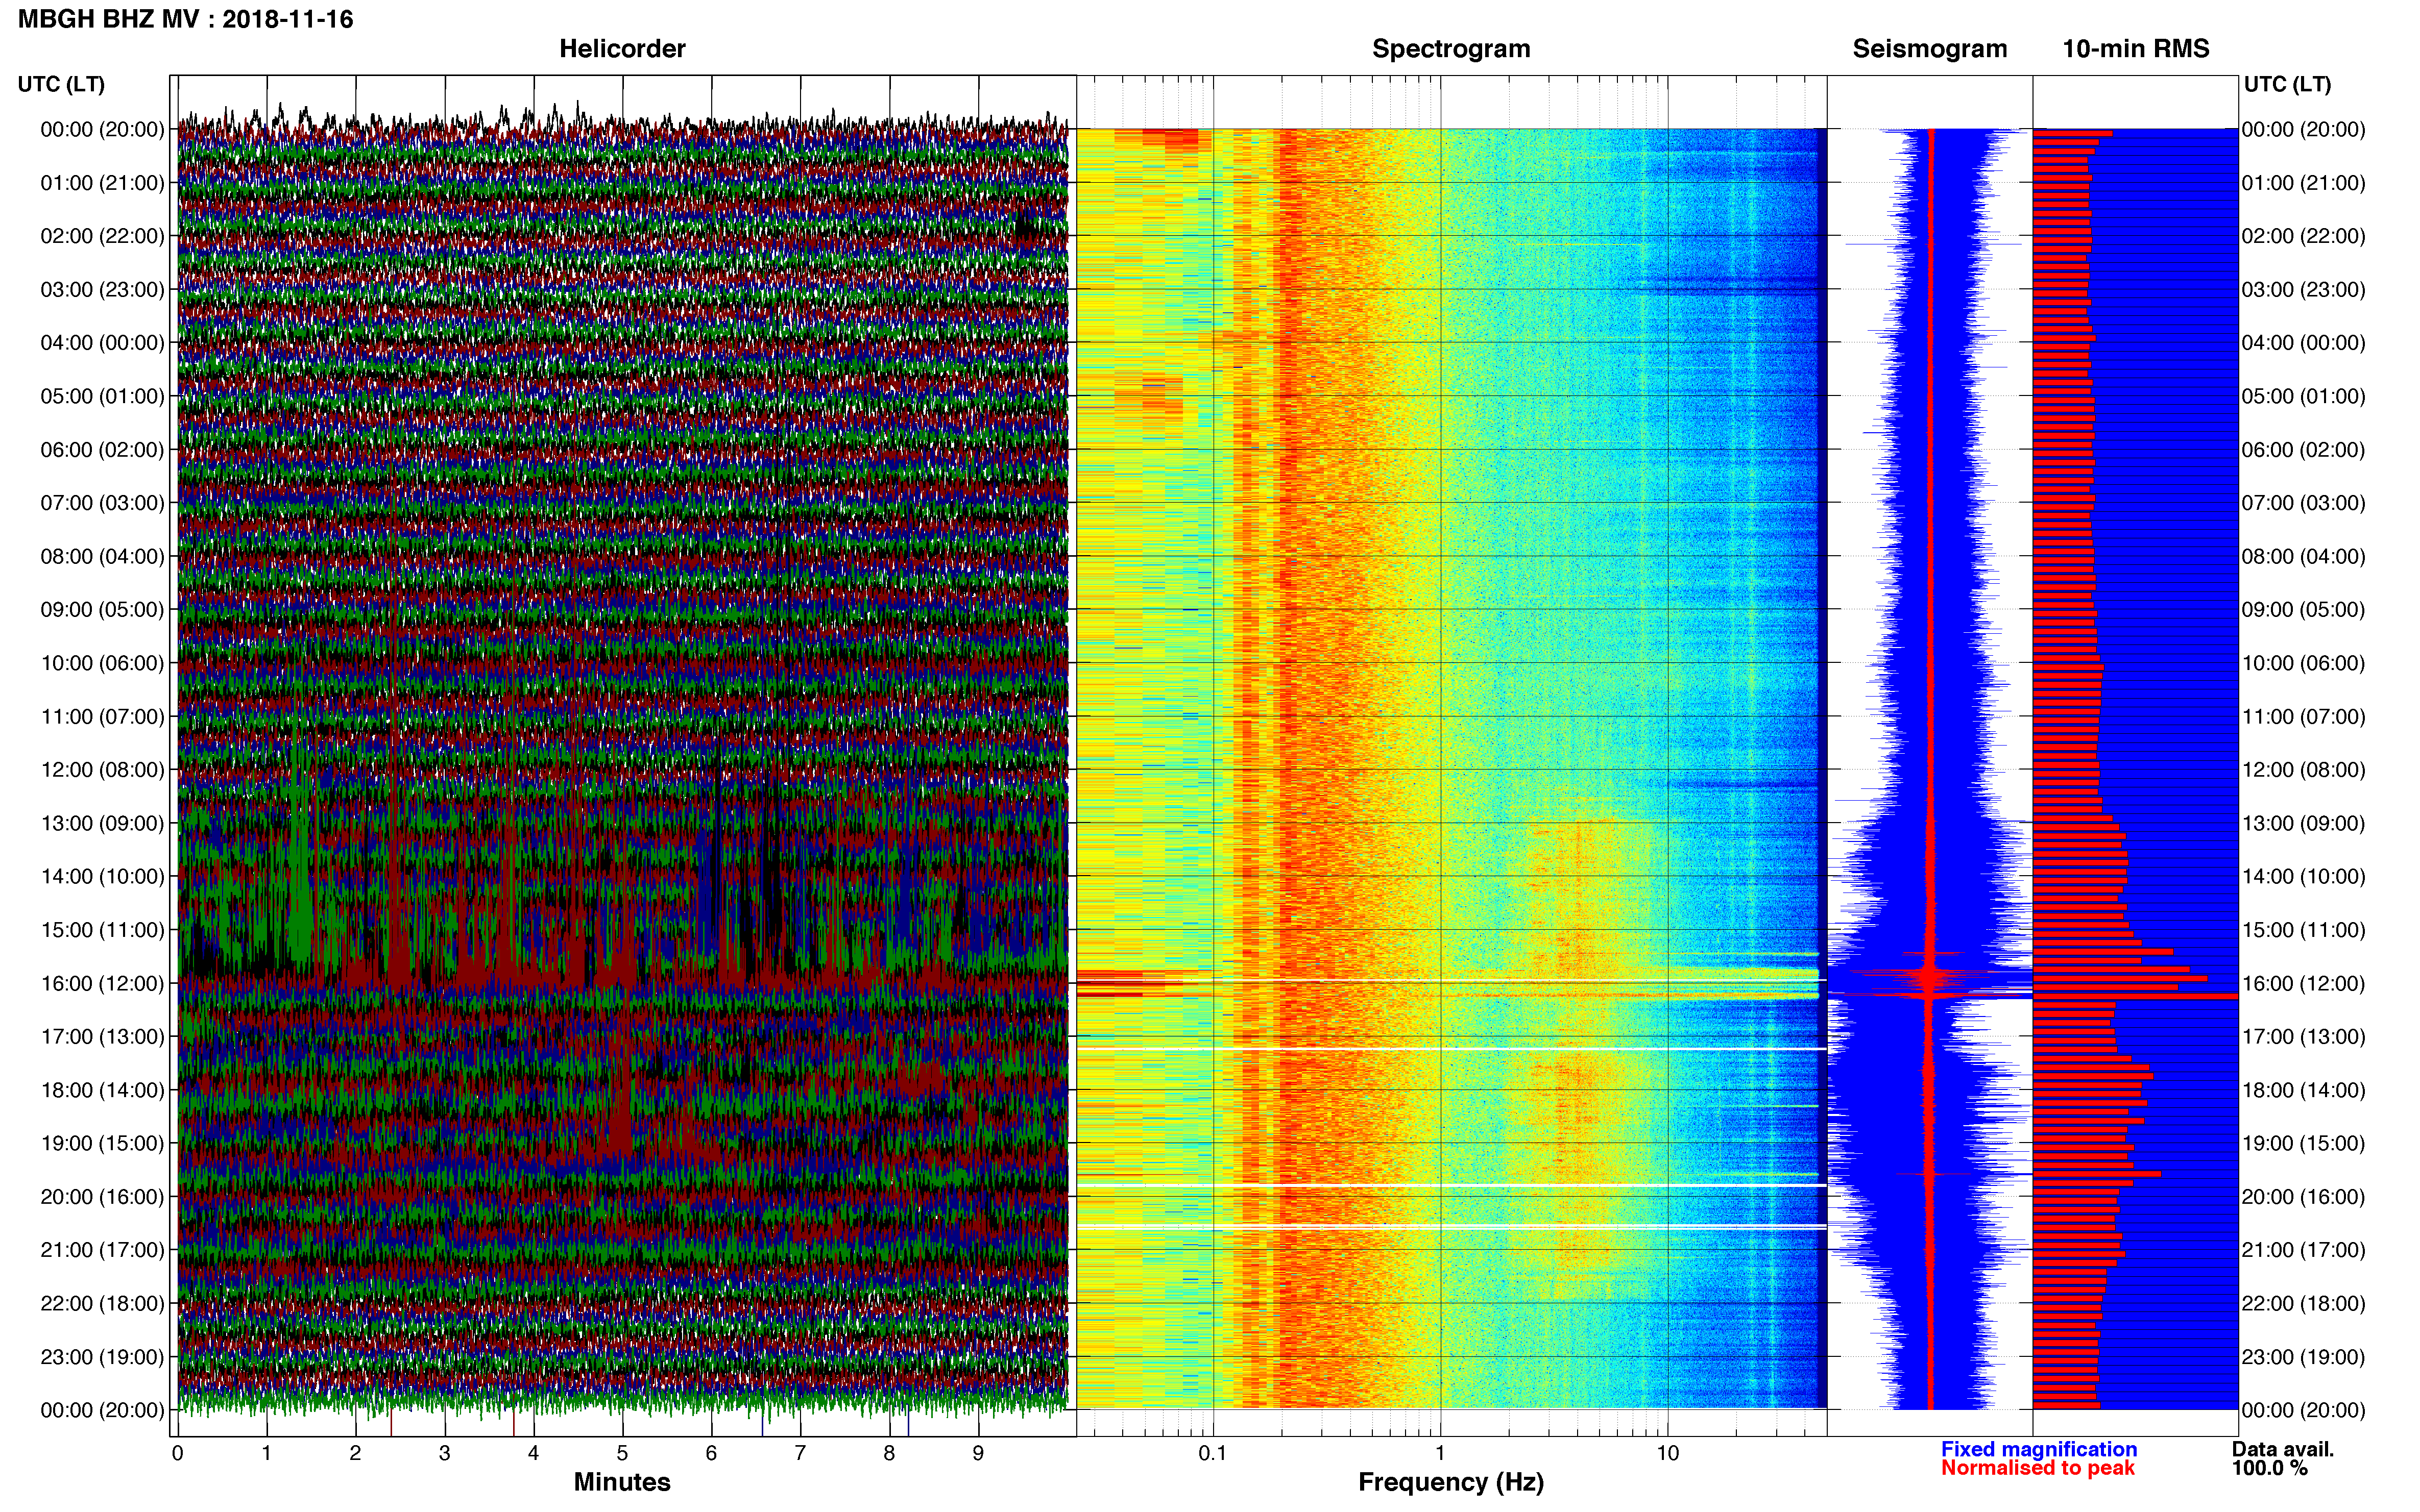Click the blue 'Fixed magnification' legend text
Image resolution: width=2420 pixels, height=1512 pixels.
pos(2039,1449)
